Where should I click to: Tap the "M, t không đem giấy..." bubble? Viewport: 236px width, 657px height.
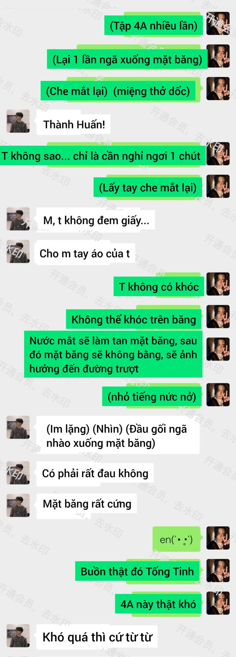point(96,220)
